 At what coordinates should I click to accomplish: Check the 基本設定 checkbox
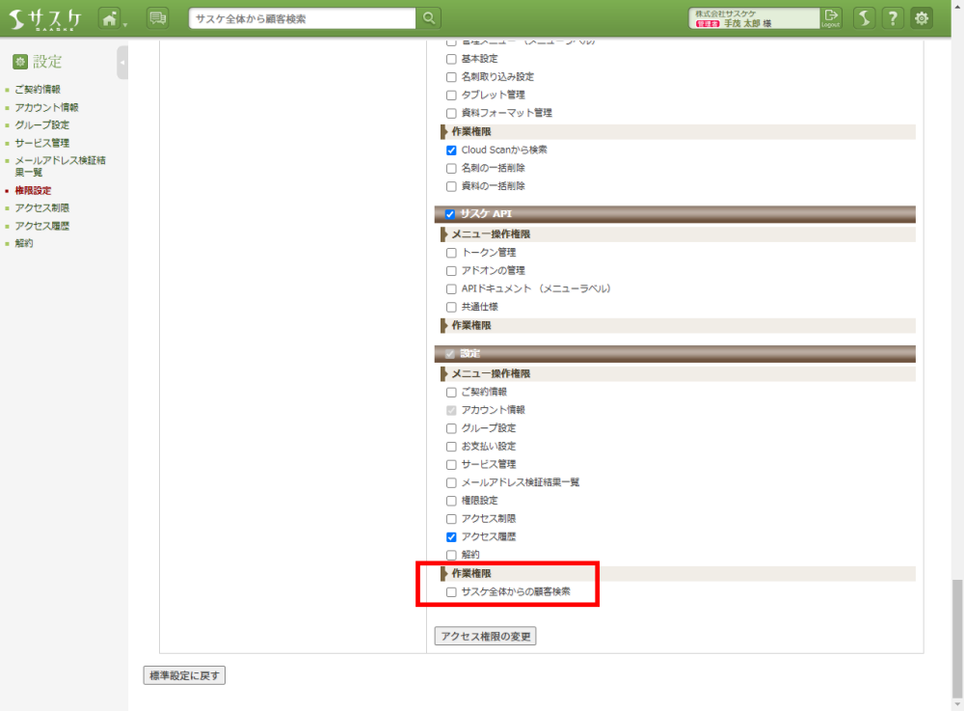click(x=451, y=59)
